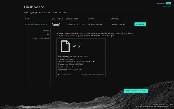Click the Waiting for confirmation status
This screenshot has height=109, width=174.
(93, 75)
